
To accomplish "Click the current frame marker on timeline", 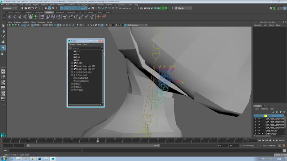I will [98, 140].
